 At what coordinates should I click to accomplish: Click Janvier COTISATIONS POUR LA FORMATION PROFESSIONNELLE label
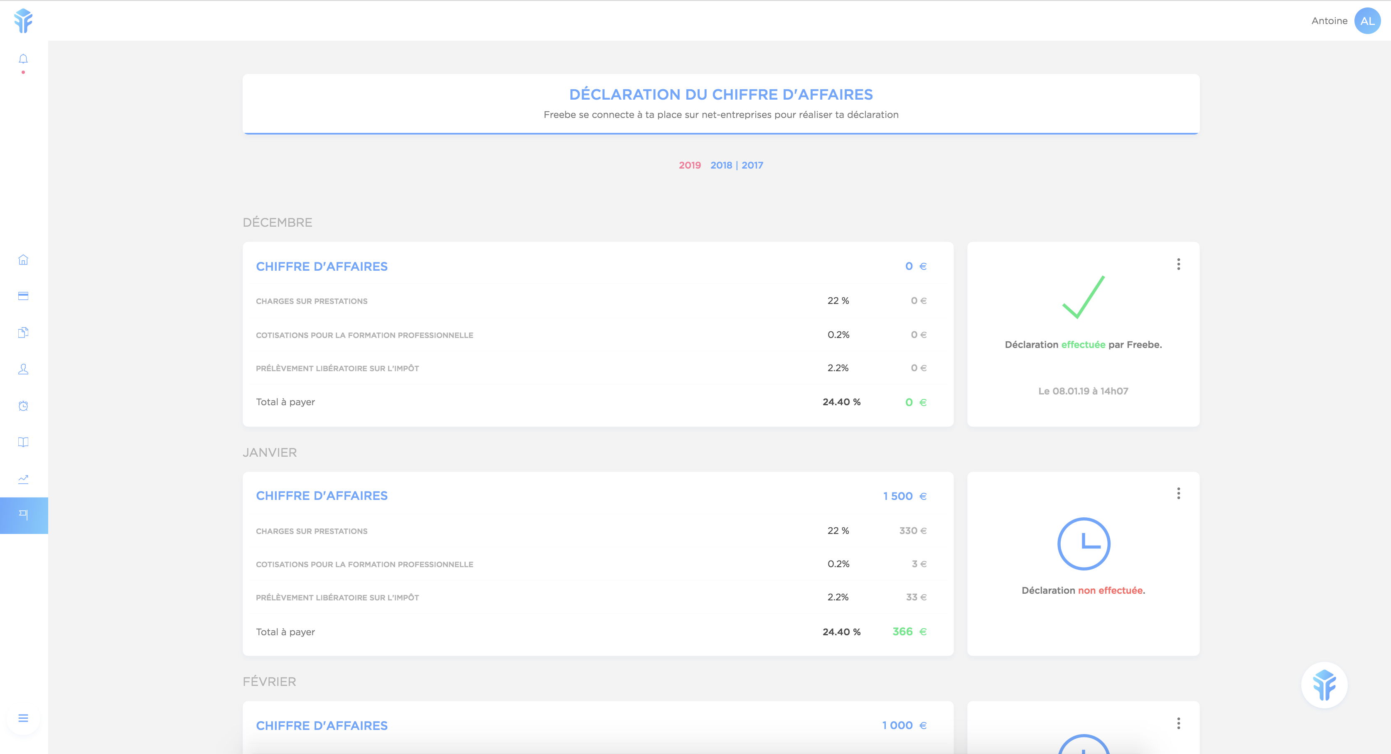364,565
